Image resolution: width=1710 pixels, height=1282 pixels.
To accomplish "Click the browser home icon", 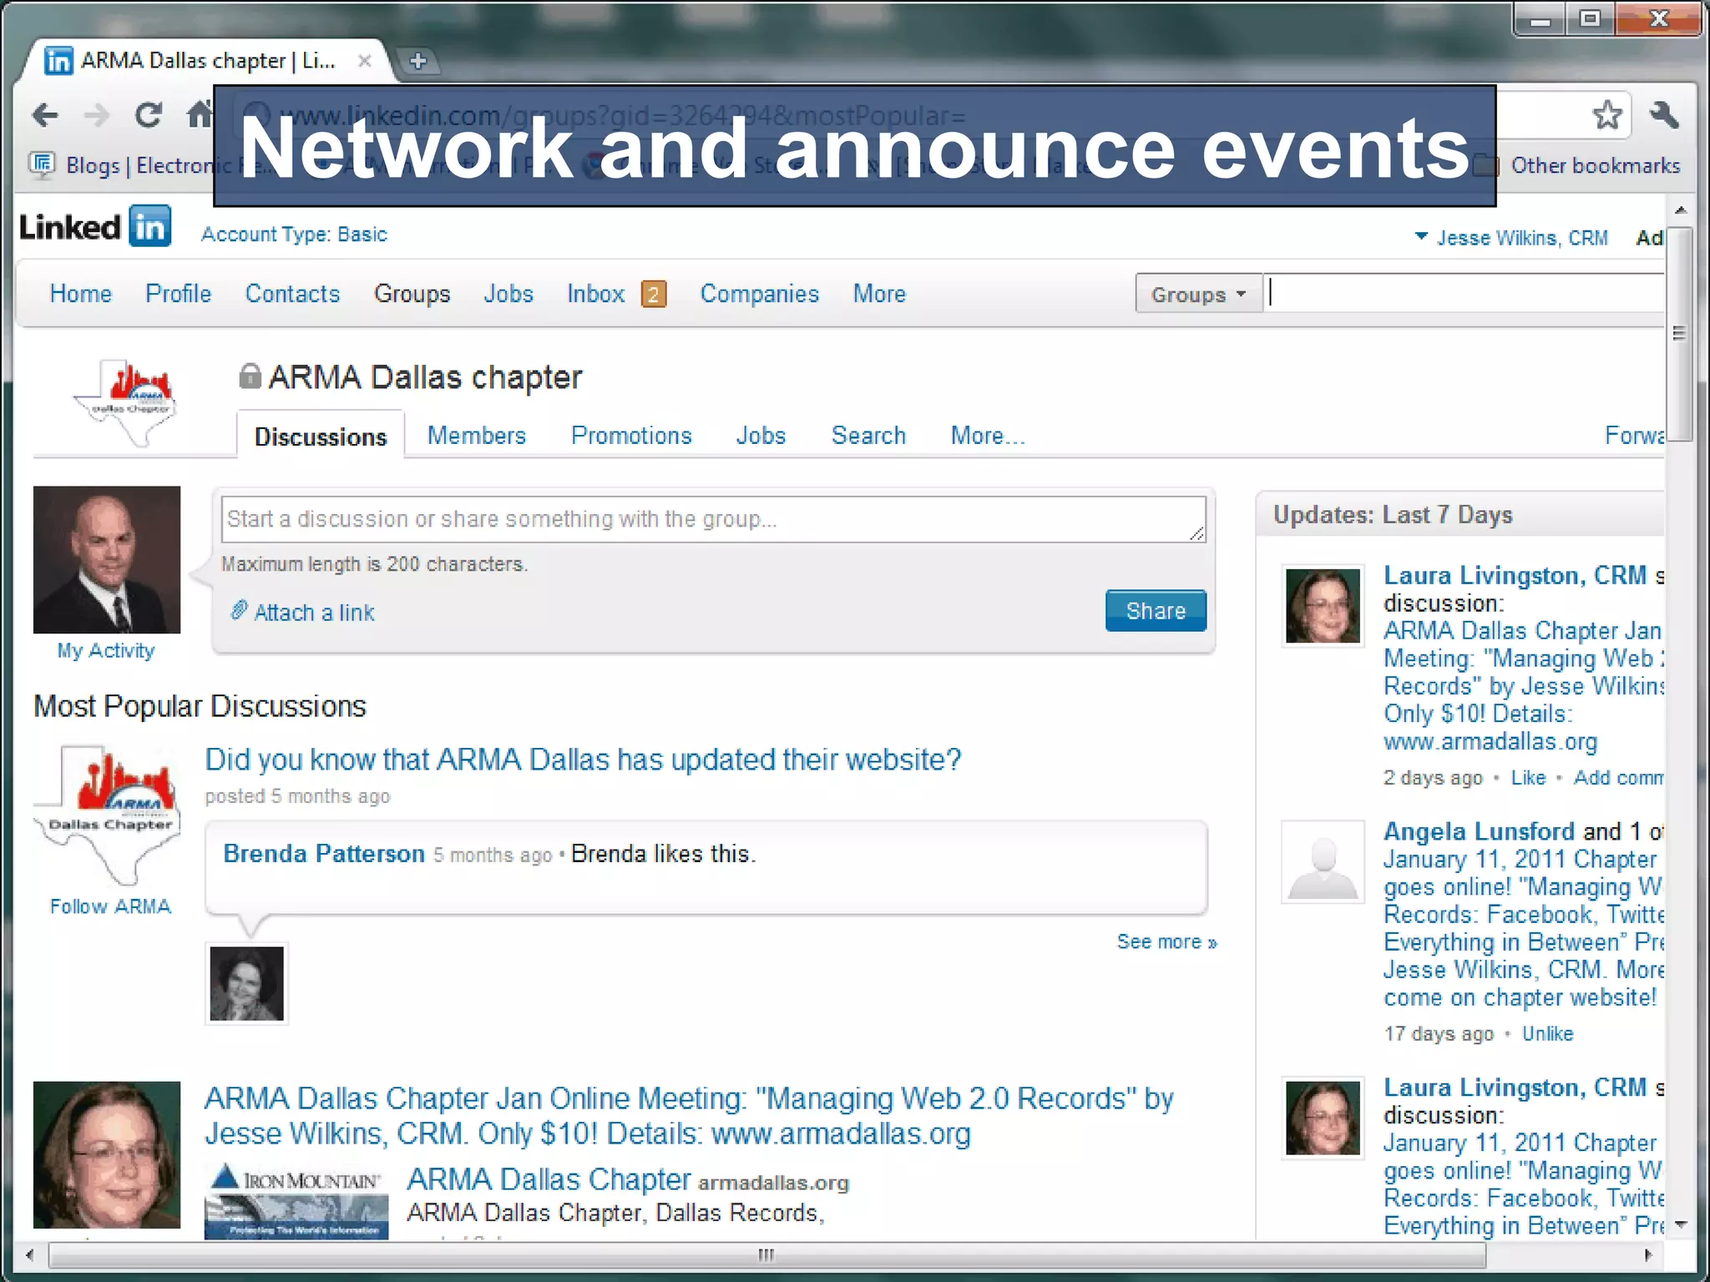I will click(200, 114).
